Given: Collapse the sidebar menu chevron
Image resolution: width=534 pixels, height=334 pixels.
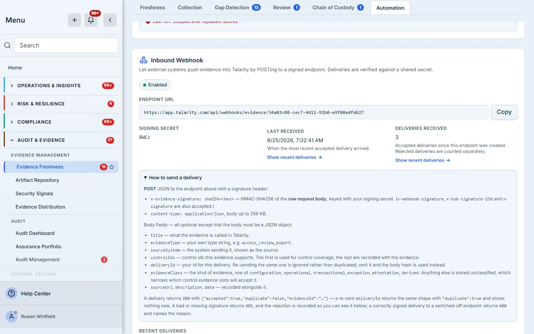Looking at the screenshot, I should 110,20.
